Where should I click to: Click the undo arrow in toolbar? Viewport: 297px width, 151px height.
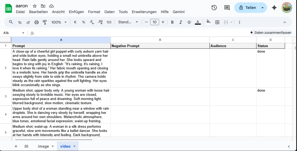(x=20, y=22)
